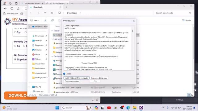Switch Explorer to large thumbnails view icon
The image size is (198, 111).
(192, 95)
